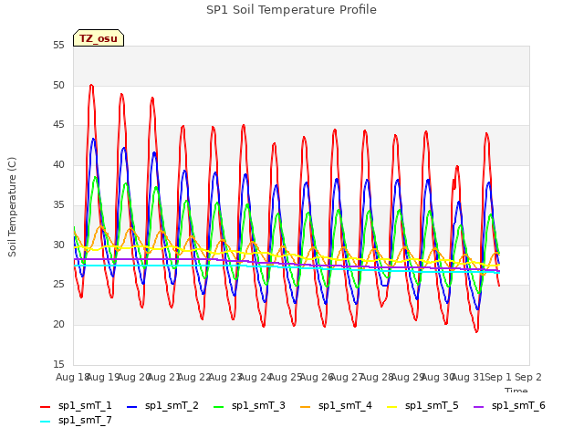
Task: Toggle sp1_smT_4 series in legend
Action: coord(336,406)
